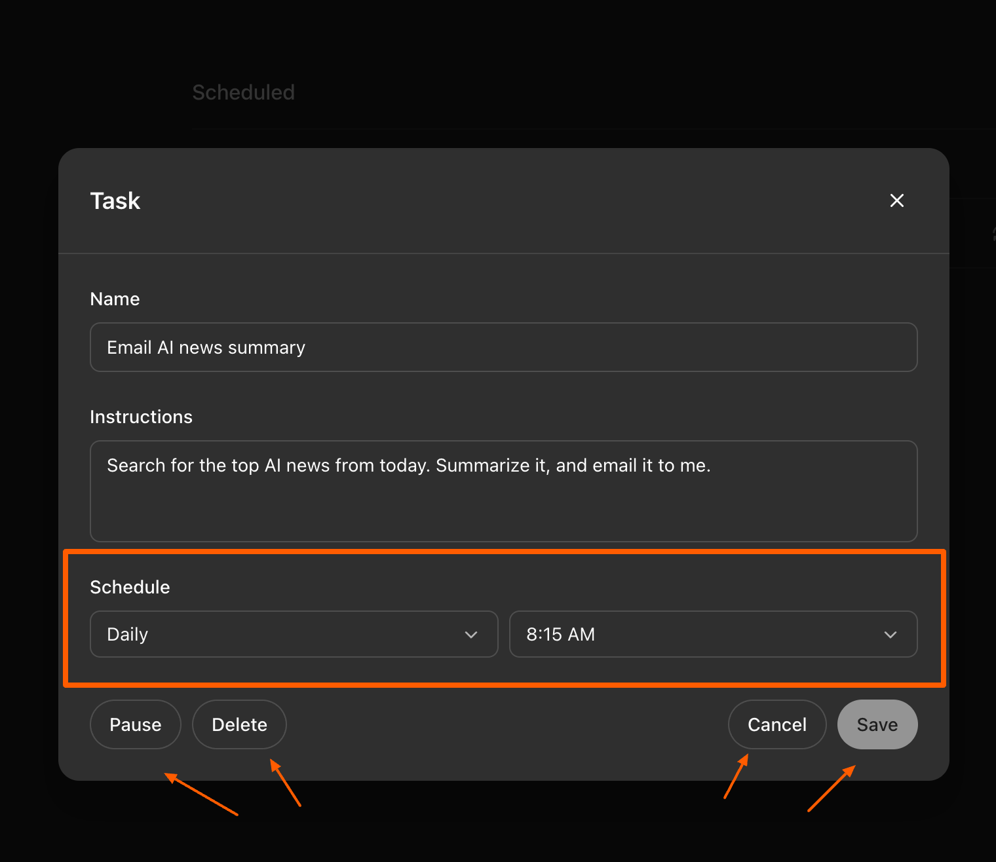The width and height of the screenshot is (996, 862).
Task: Click the Schedule section label
Action: (x=130, y=587)
